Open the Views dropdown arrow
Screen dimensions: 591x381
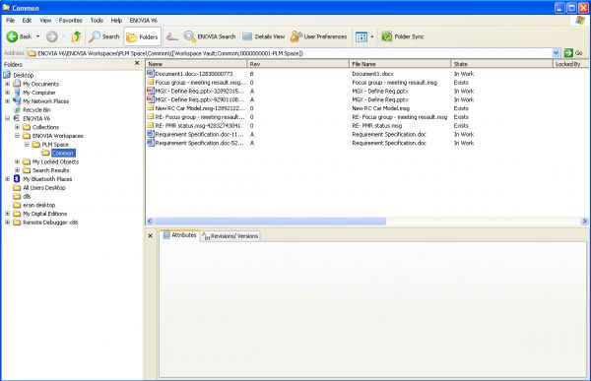[372, 36]
